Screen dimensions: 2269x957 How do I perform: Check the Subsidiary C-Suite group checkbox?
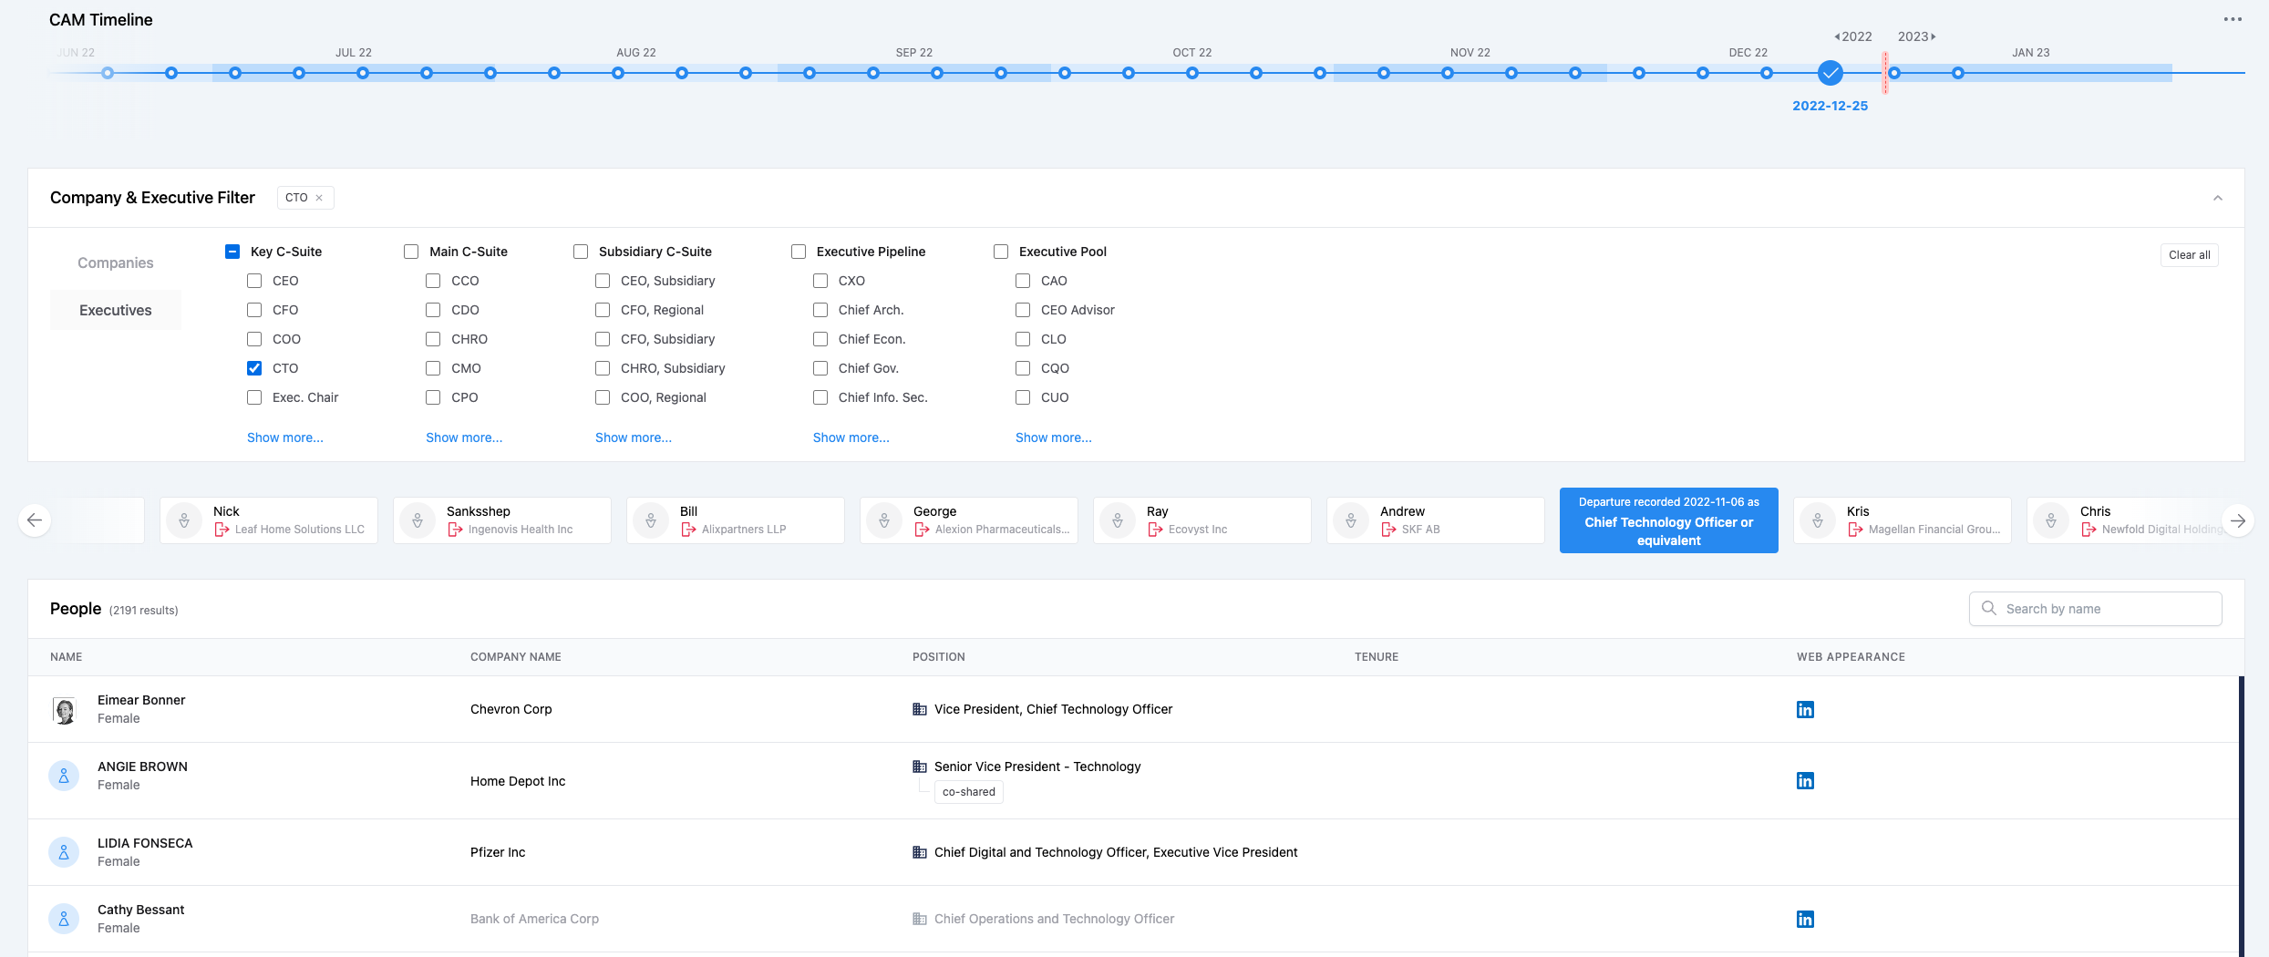581,252
